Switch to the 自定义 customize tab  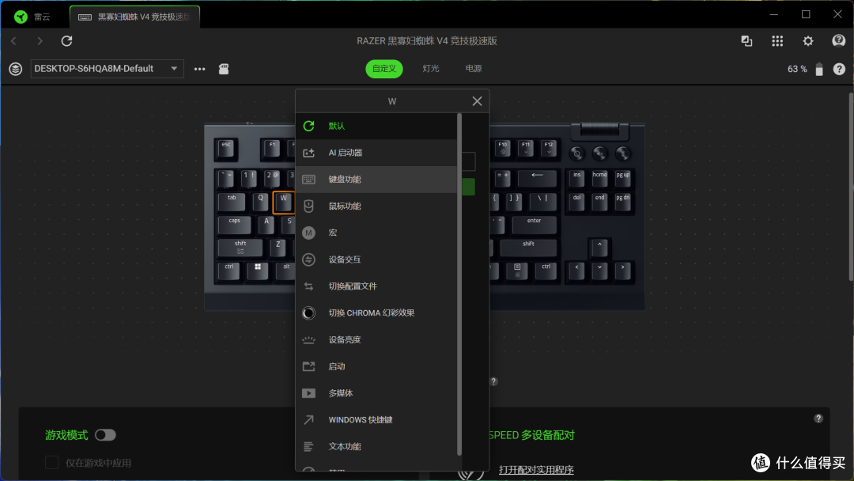click(384, 69)
